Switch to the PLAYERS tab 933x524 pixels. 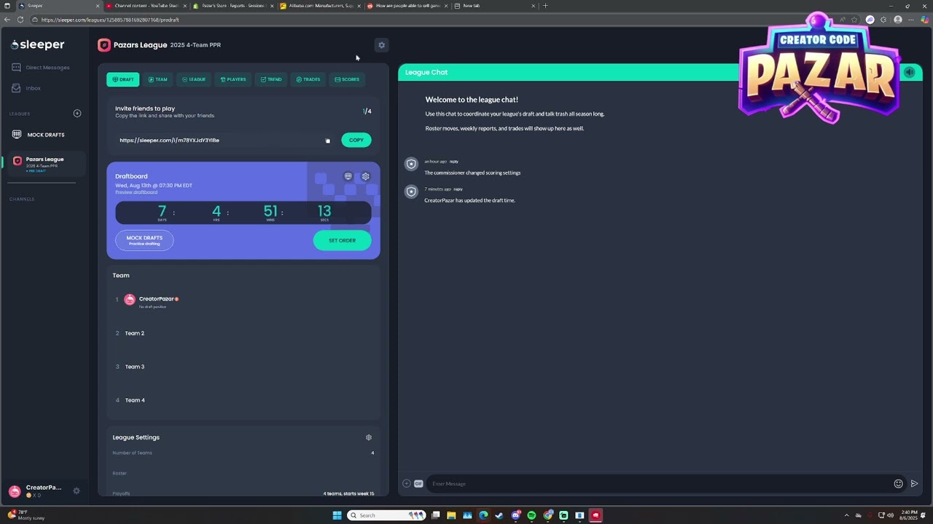(233, 79)
